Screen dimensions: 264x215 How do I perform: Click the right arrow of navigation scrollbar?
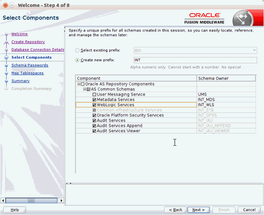pos(62,201)
